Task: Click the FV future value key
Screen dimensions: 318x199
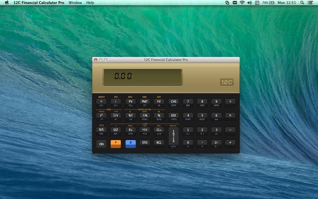Action: click(159, 103)
